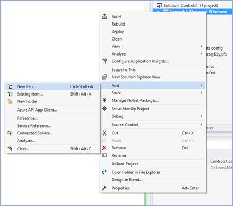Choose Clean from the context menu

point(117,39)
